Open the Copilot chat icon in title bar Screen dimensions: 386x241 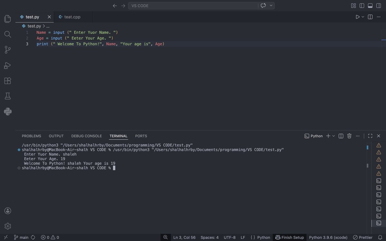tap(263, 6)
